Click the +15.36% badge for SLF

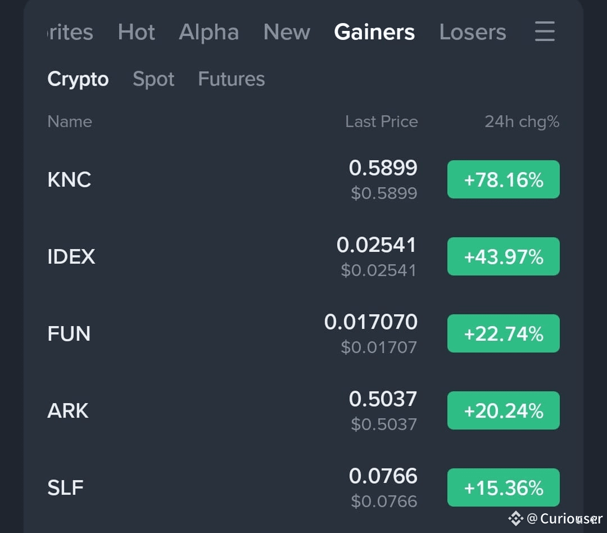pos(503,487)
